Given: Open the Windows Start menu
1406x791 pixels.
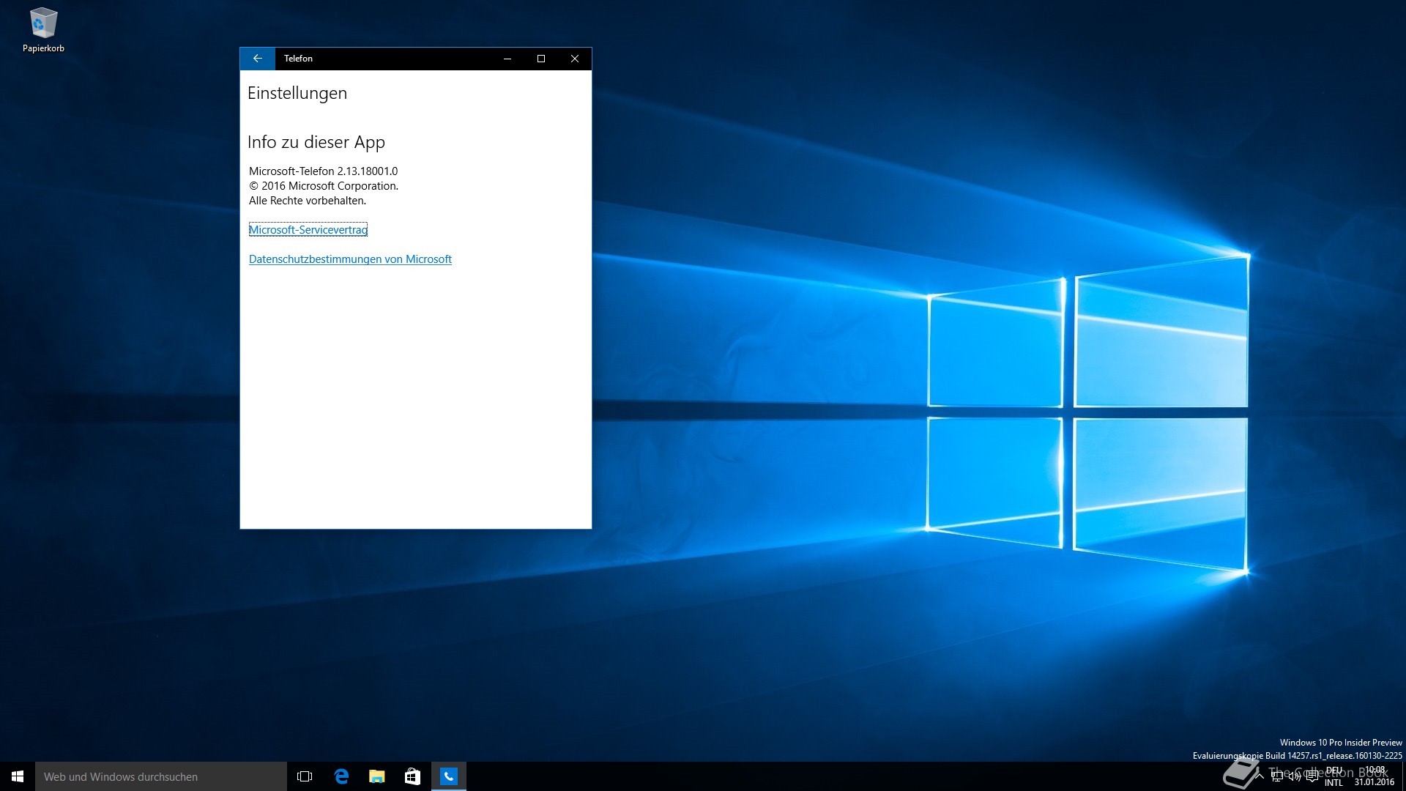Looking at the screenshot, I should (x=18, y=776).
